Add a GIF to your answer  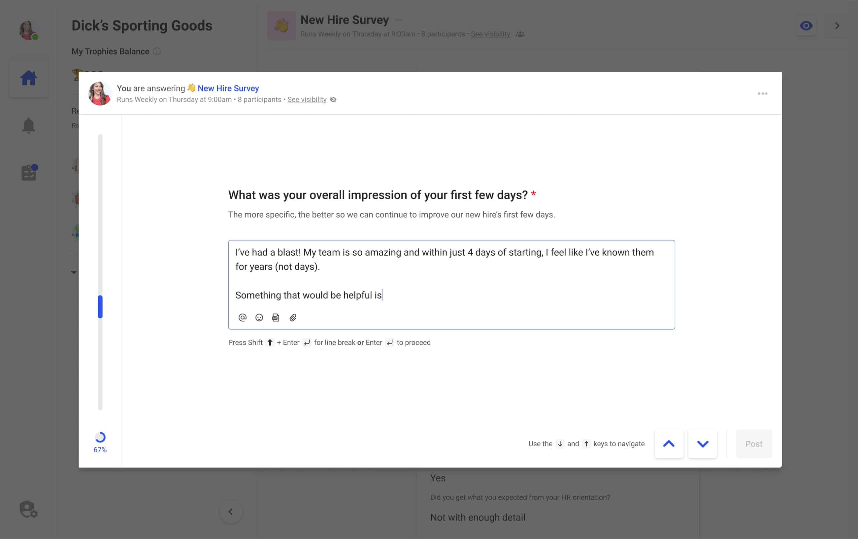coord(276,317)
